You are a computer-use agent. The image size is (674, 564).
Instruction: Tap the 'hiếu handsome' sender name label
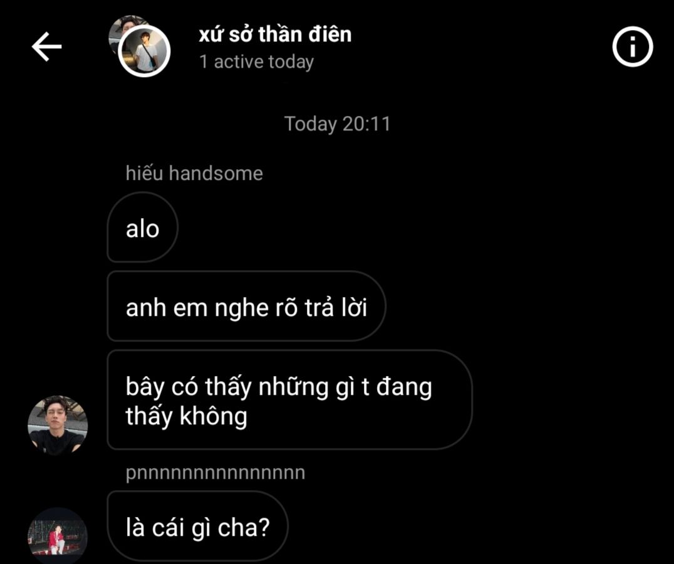click(x=194, y=173)
